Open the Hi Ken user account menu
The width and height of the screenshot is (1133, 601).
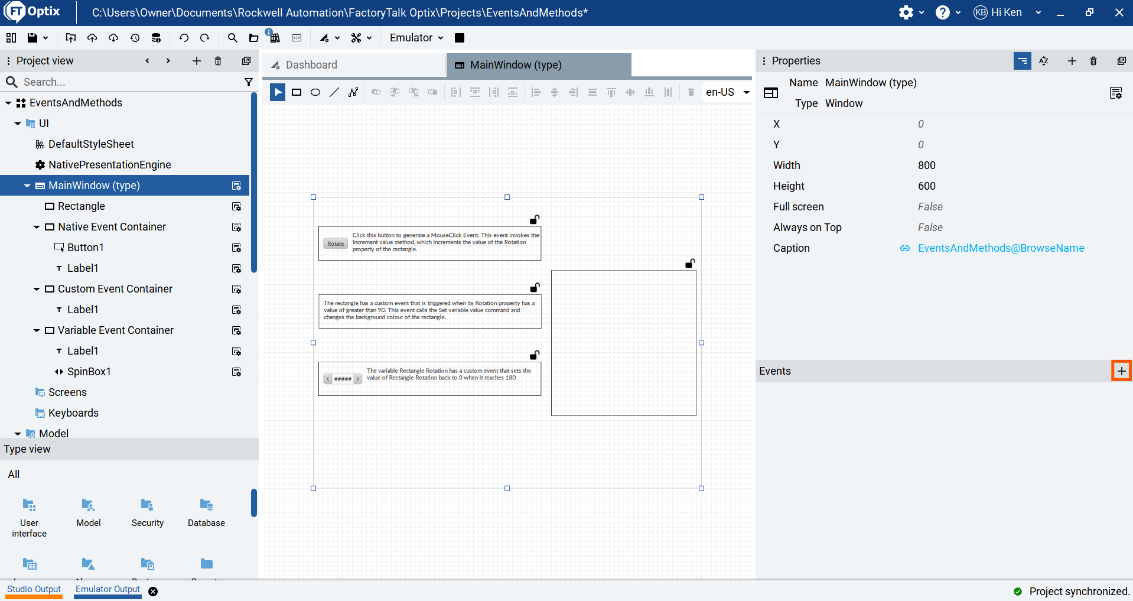1007,12
